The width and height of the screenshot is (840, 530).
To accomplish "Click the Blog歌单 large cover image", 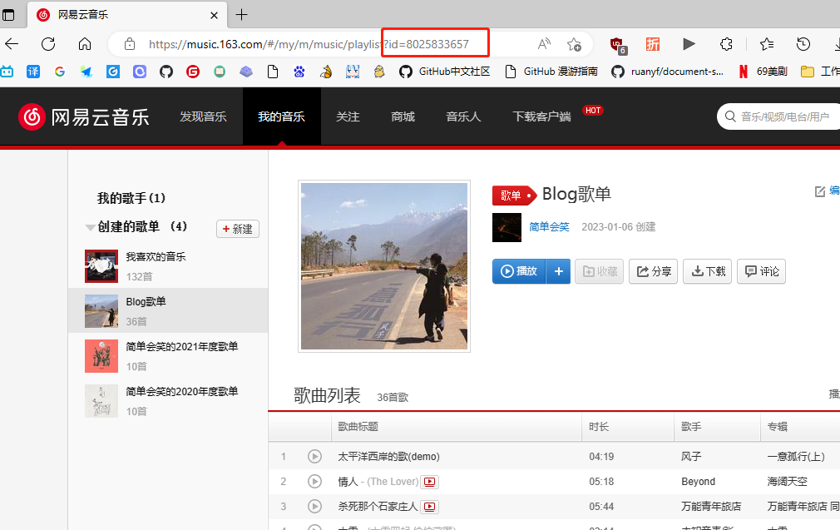I will point(384,266).
